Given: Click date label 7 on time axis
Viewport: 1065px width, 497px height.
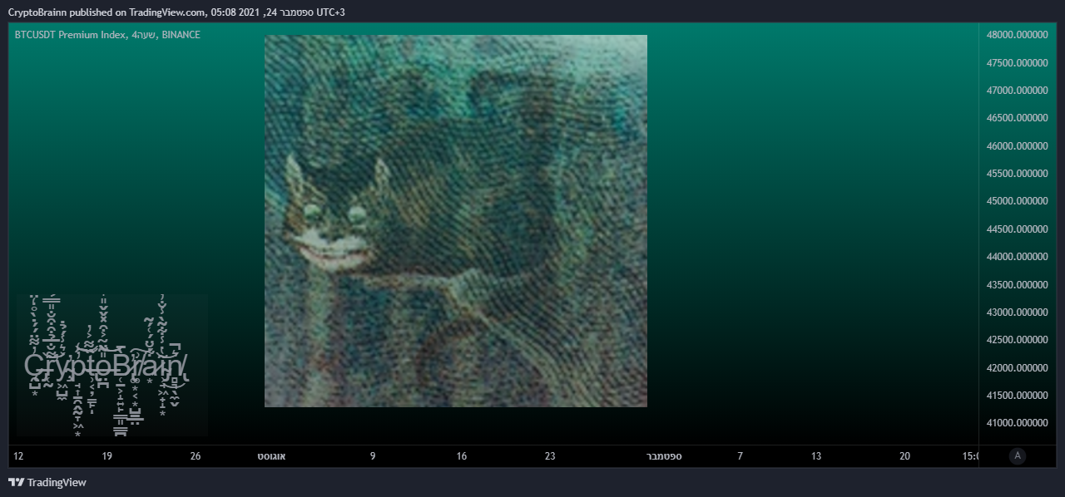Looking at the screenshot, I should point(740,455).
